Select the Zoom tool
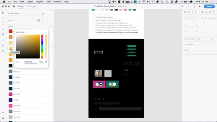The image size is (217, 122). [3, 51]
